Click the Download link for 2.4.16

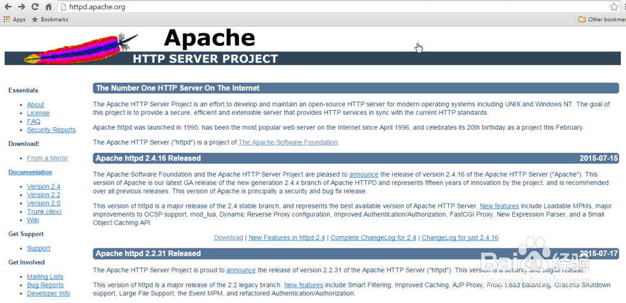228,237
